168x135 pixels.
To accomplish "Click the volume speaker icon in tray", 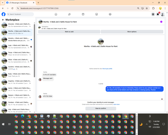I will point(150,127).
